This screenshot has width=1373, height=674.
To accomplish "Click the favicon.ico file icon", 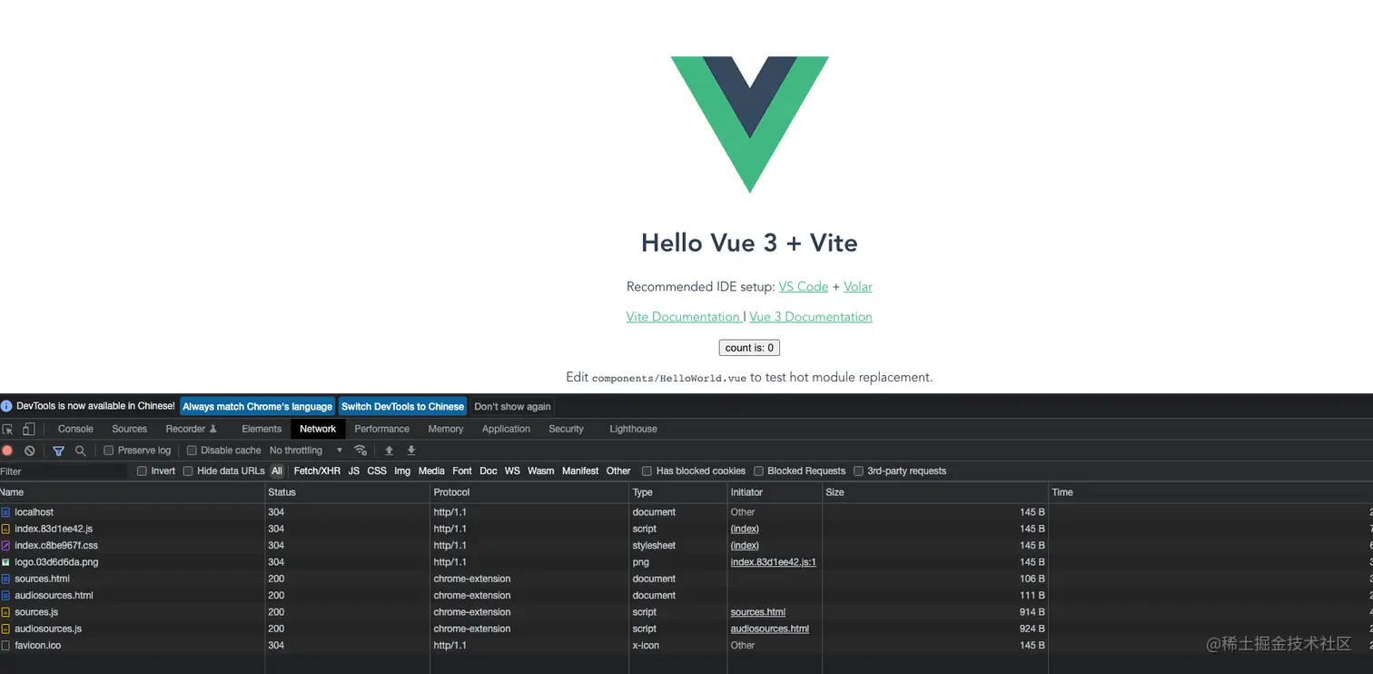I will click(5, 646).
